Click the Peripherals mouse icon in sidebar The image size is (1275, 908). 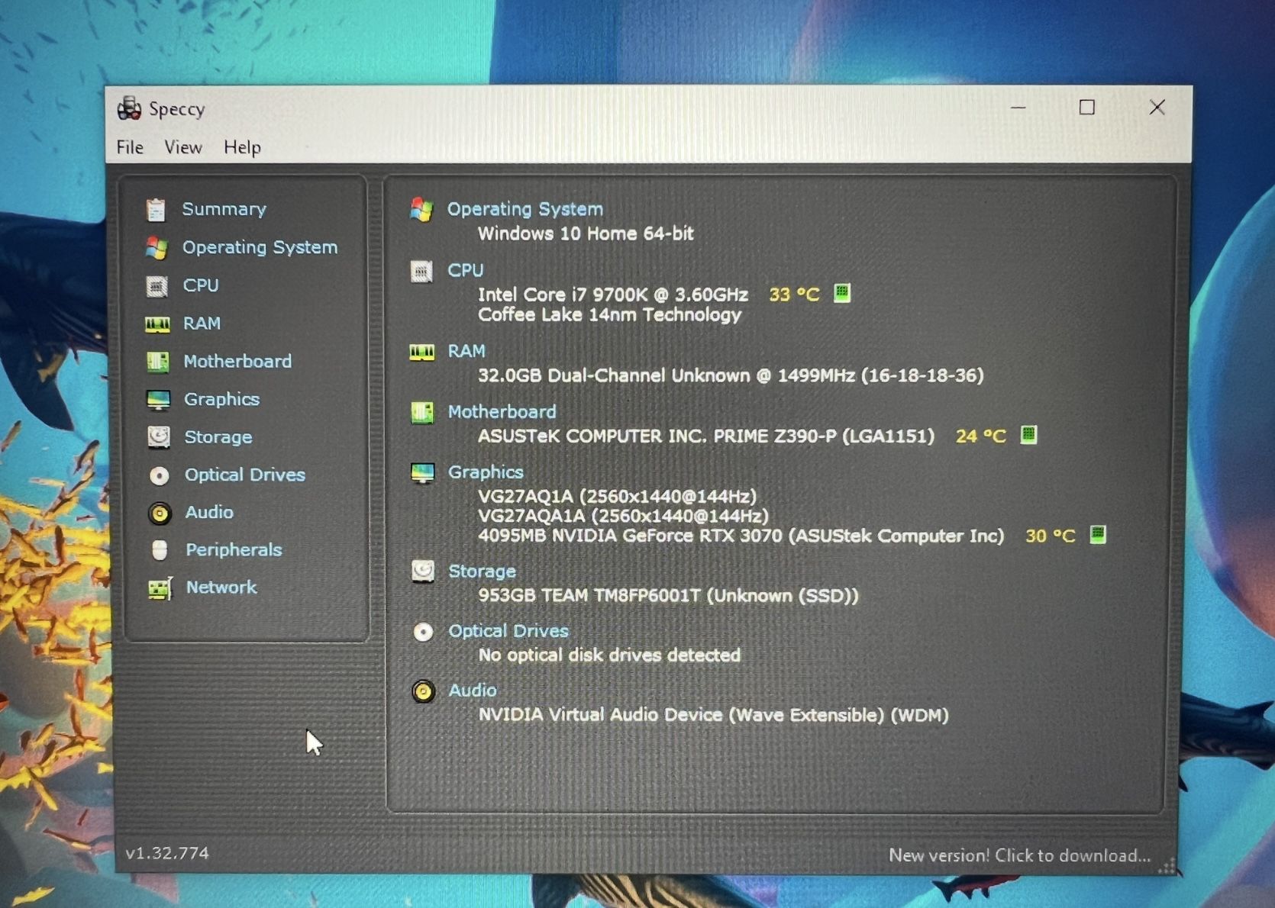pos(160,550)
